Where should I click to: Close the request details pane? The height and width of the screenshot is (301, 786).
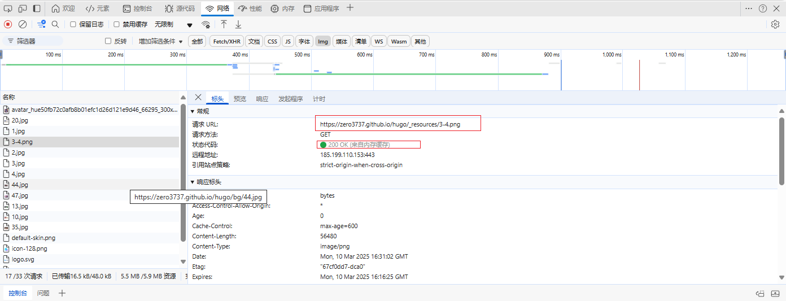pos(198,98)
